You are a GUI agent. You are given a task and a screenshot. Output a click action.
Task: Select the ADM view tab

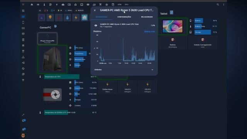click(119, 5)
